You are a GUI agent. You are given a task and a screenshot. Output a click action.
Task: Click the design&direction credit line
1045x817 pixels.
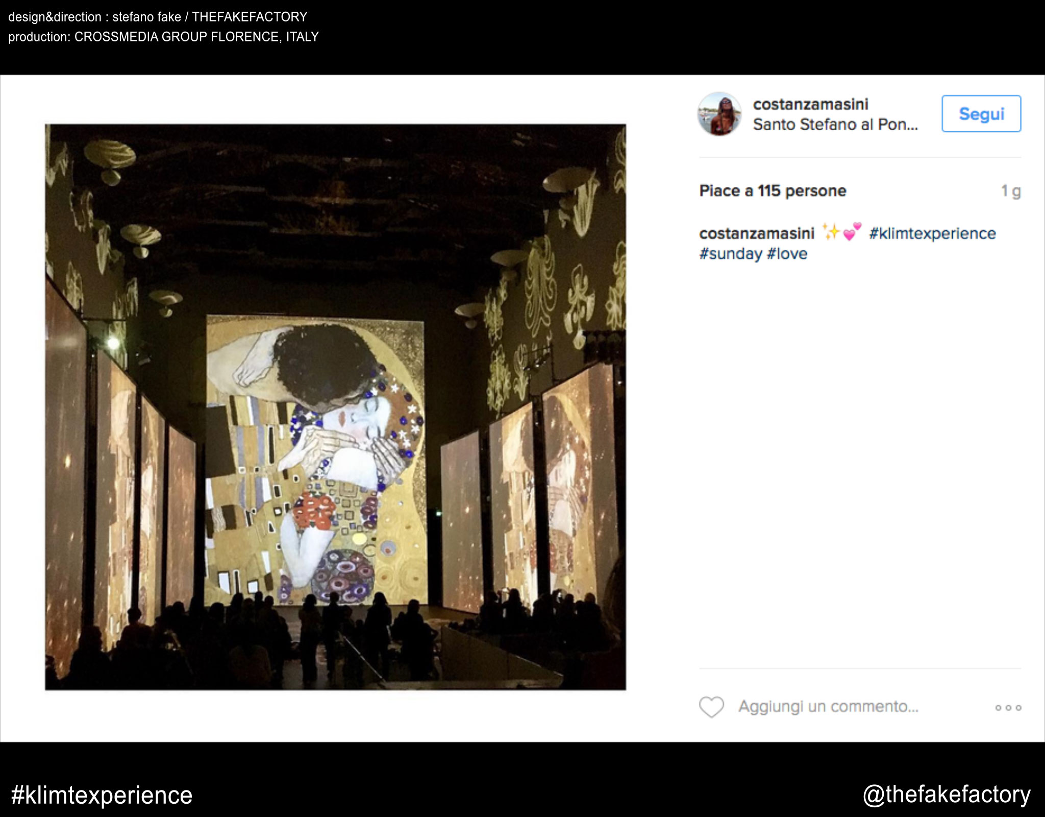(x=158, y=17)
